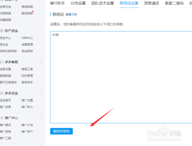Viewport: 192px width, 146px height.
Task: Open 推广助力
Action: (27, 107)
